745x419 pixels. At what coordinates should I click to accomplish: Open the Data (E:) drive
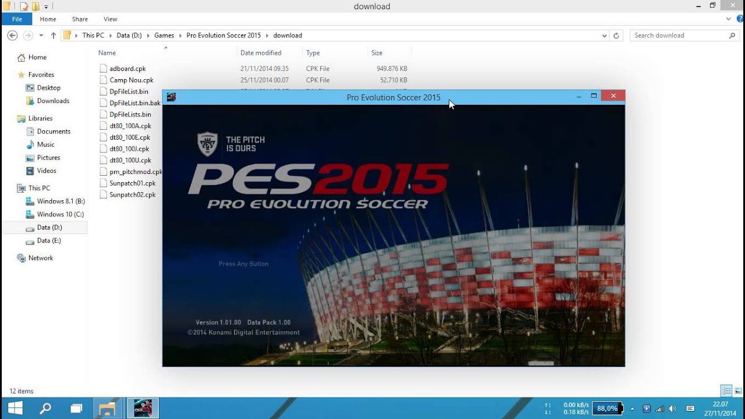[49, 240]
